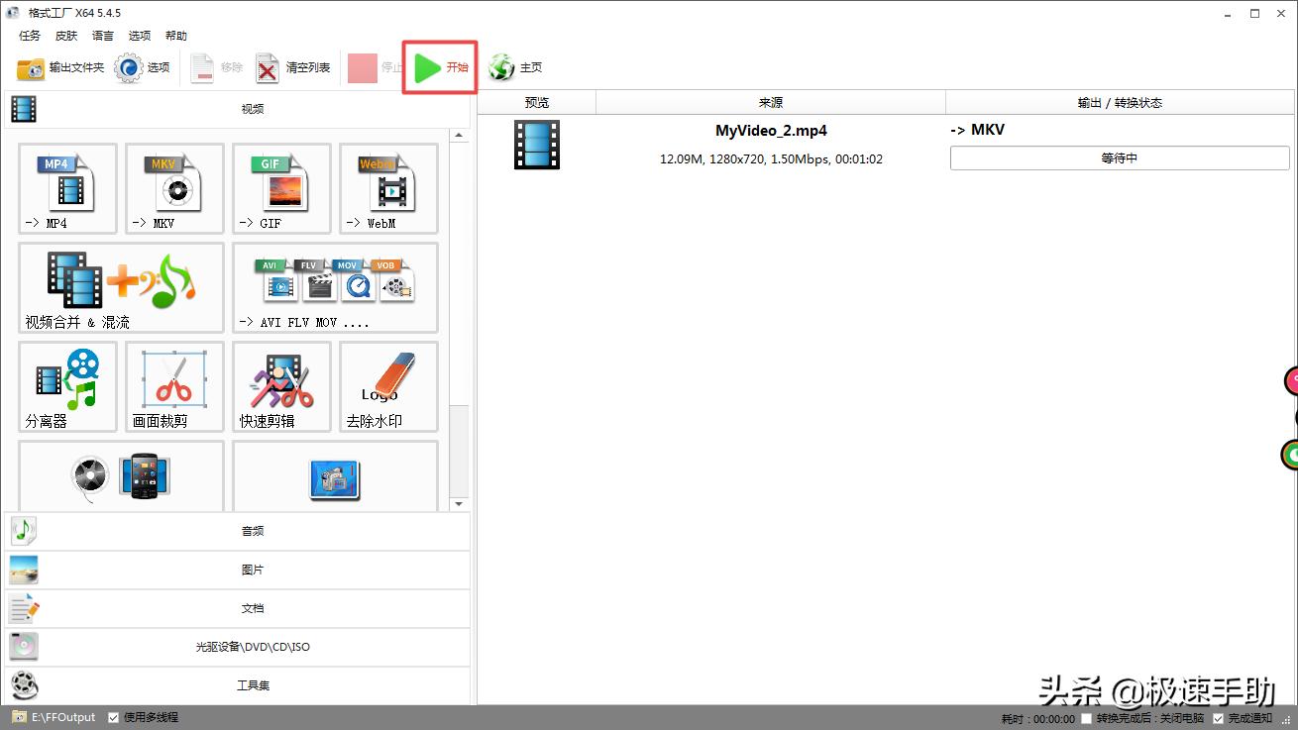Click the 预览 column header
Image resolution: width=1298 pixels, height=730 pixels.
click(537, 102)
